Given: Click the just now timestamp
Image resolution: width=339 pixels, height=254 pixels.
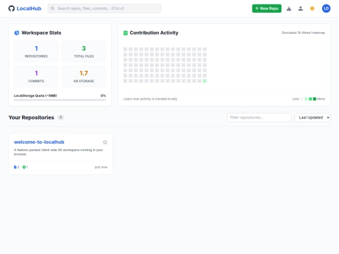Looking at the screenshot, I should (101, 167).
